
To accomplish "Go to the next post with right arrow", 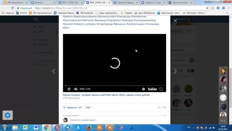I will click(175, 71).
